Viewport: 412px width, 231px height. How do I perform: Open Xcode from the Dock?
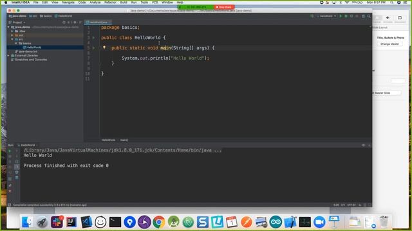[290, 222]
